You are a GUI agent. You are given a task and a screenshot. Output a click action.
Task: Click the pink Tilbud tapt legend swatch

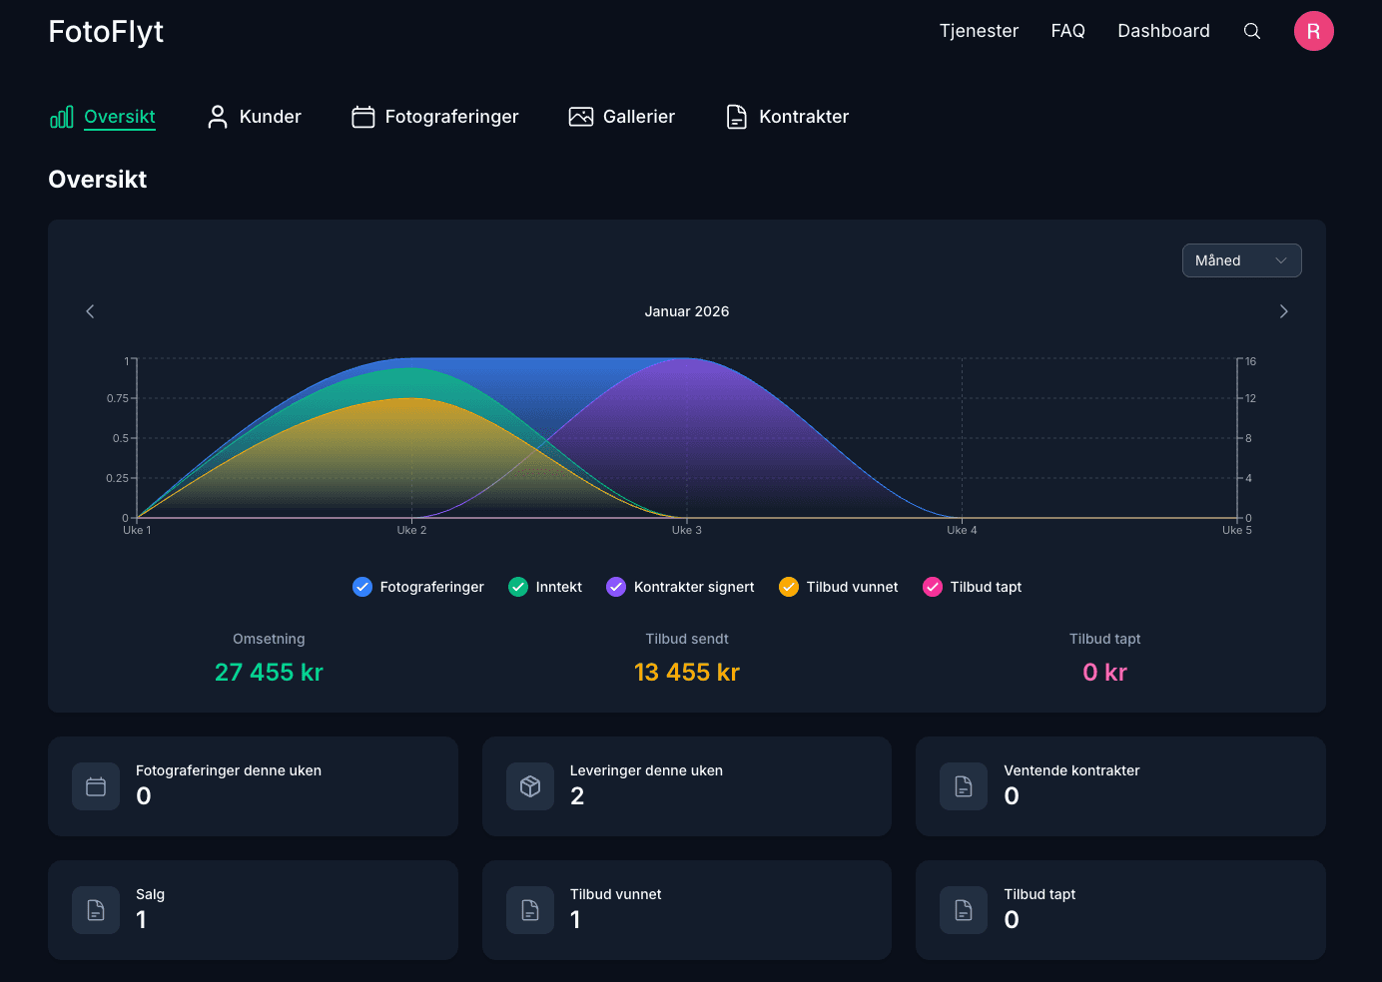click(933, 587)
